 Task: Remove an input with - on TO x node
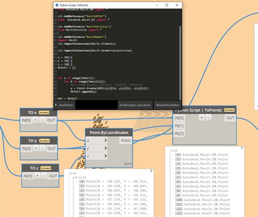click(x=42, y=120)
